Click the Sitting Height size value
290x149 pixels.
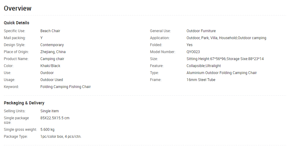pyautogui.click(x=225, y=59)
